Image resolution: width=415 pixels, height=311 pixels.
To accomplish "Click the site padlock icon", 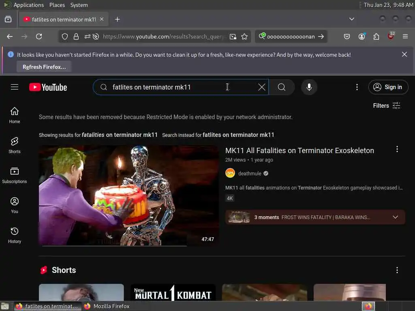I will pos(76,36).
